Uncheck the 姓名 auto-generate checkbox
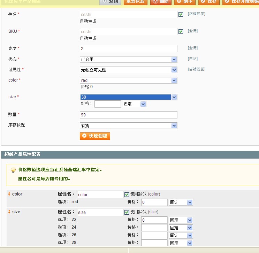 (x=181, y=15)
